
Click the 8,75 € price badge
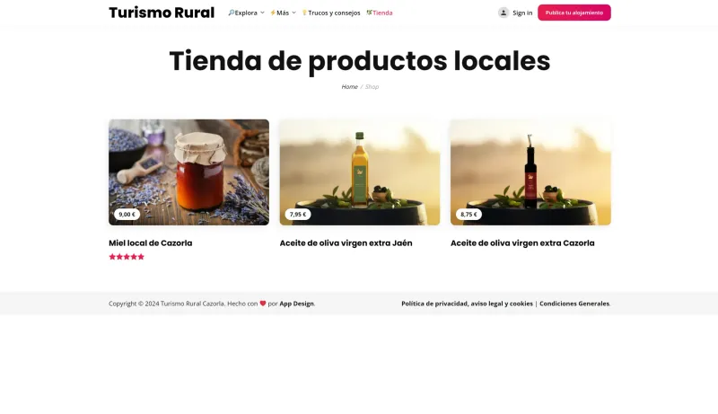(468, 215)
